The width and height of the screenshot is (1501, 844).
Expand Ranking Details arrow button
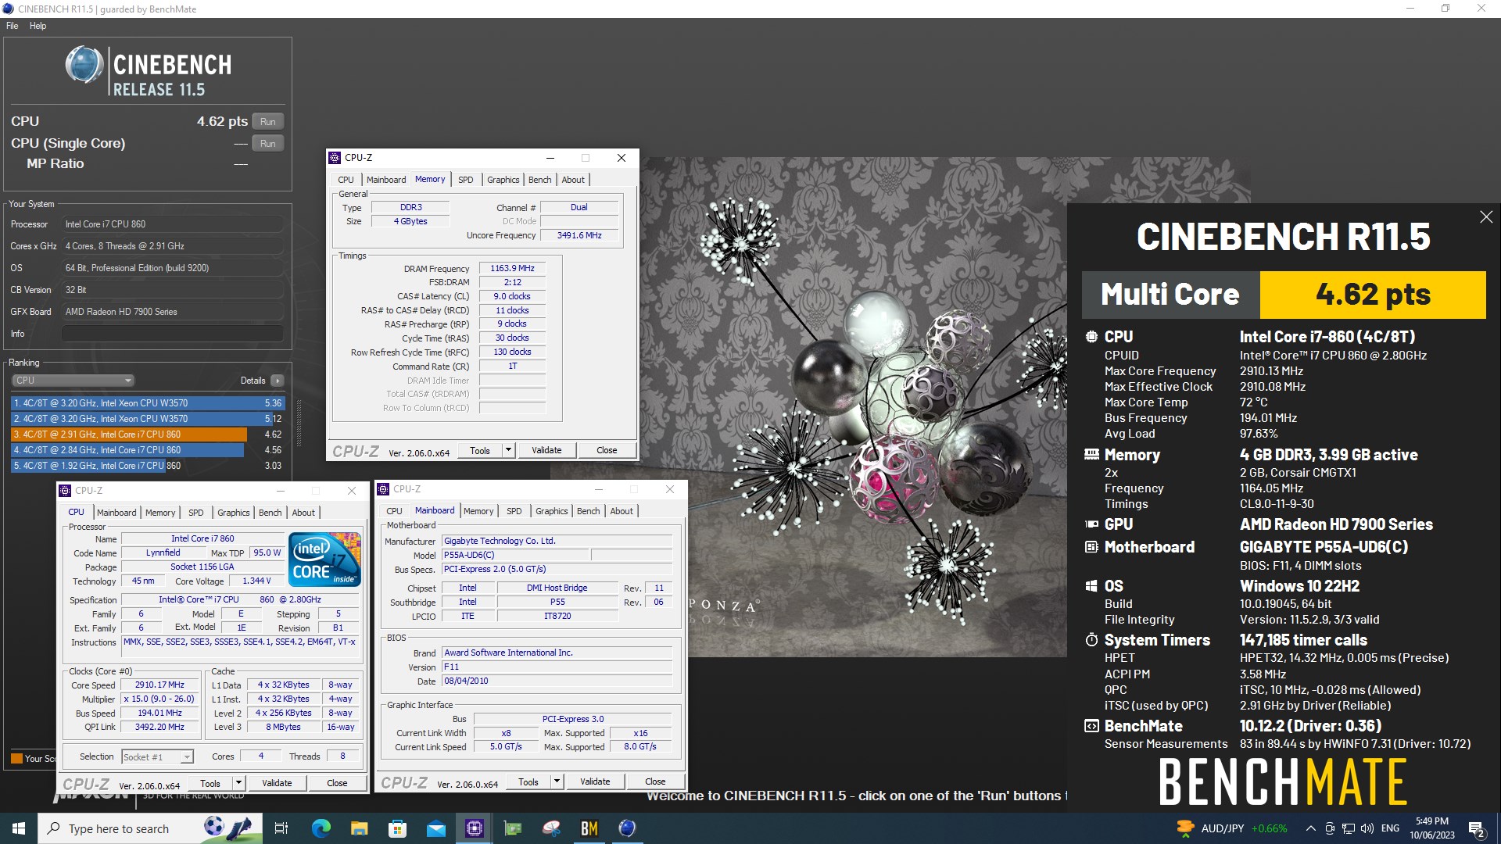(278, 381)
